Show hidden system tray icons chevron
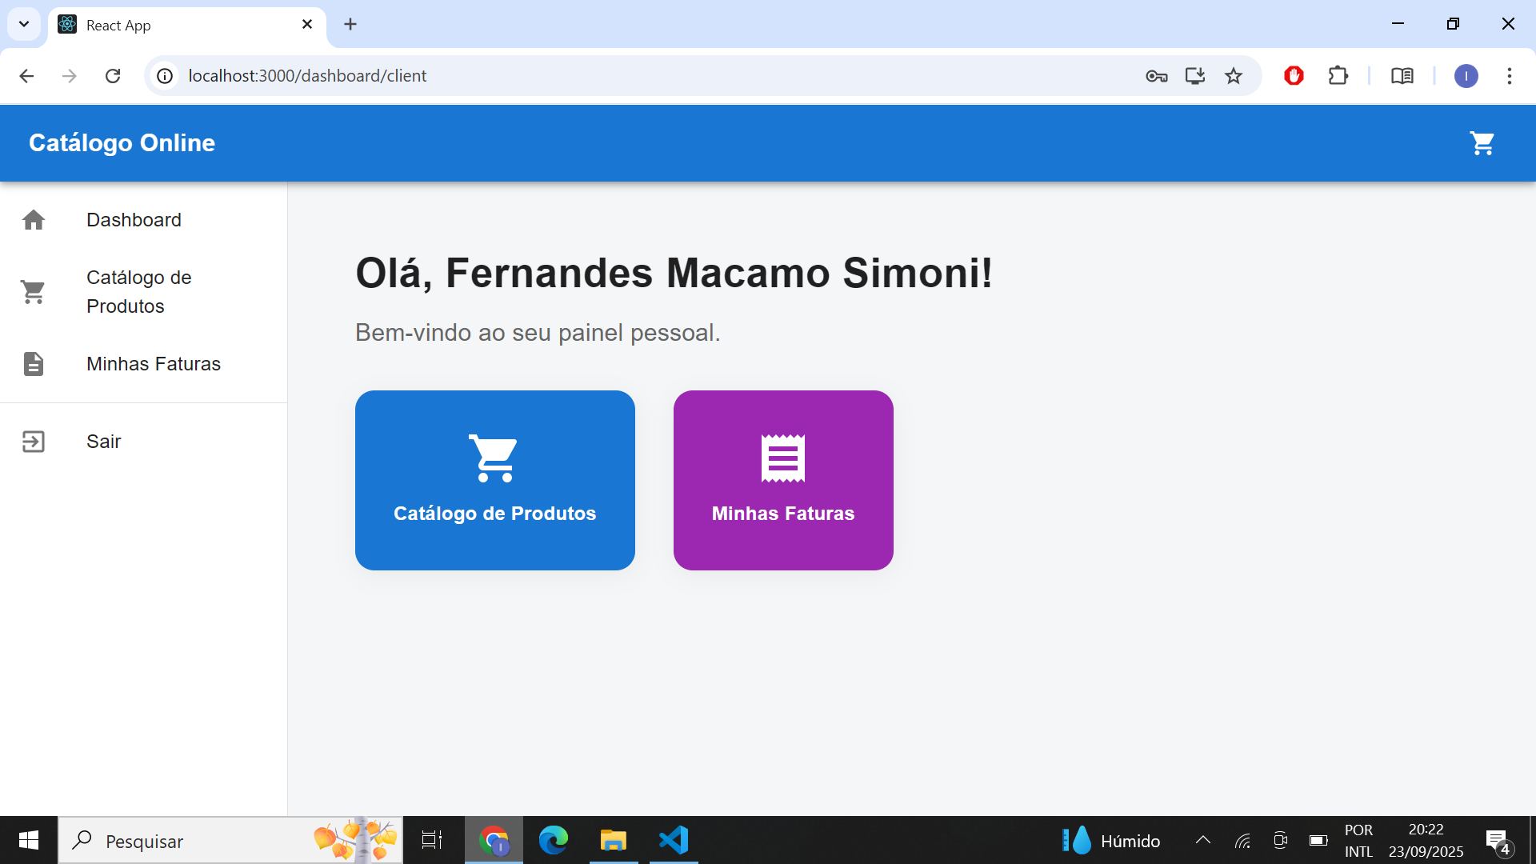The height and width of the screenshot is (864, 1536). click(x=1202, y=840)
